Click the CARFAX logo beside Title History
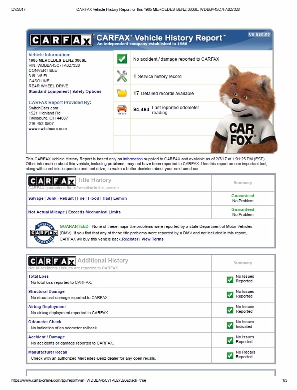 [x=52, y=181]
